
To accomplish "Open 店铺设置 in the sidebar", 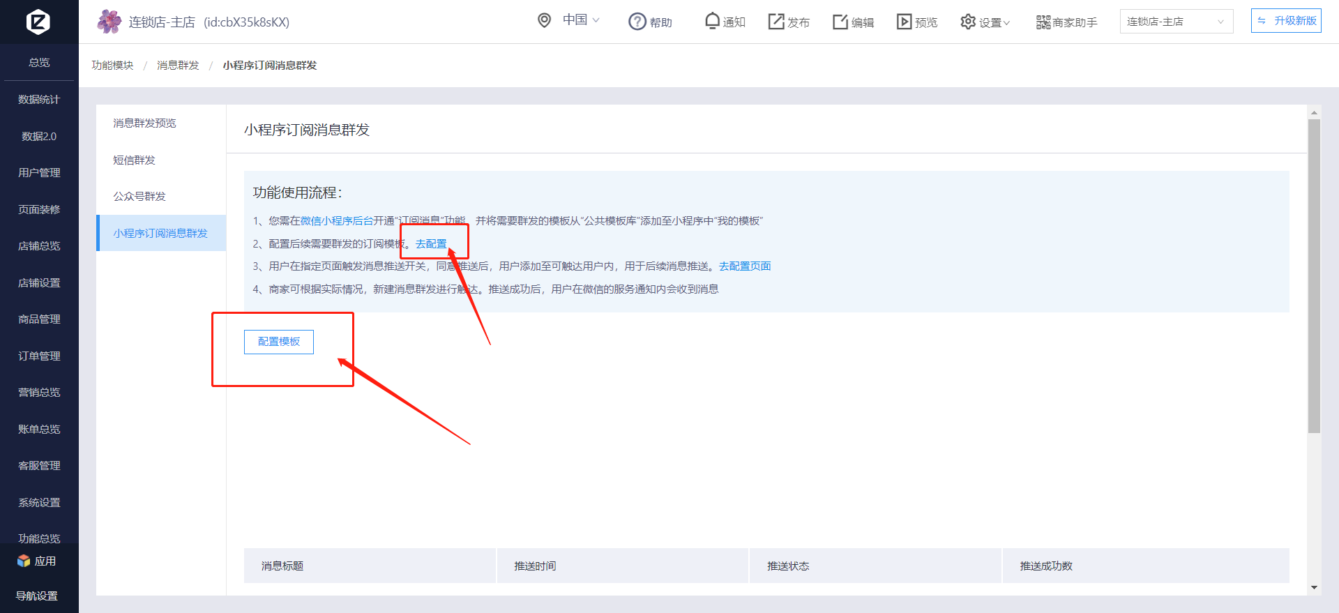I will (39, 282).
